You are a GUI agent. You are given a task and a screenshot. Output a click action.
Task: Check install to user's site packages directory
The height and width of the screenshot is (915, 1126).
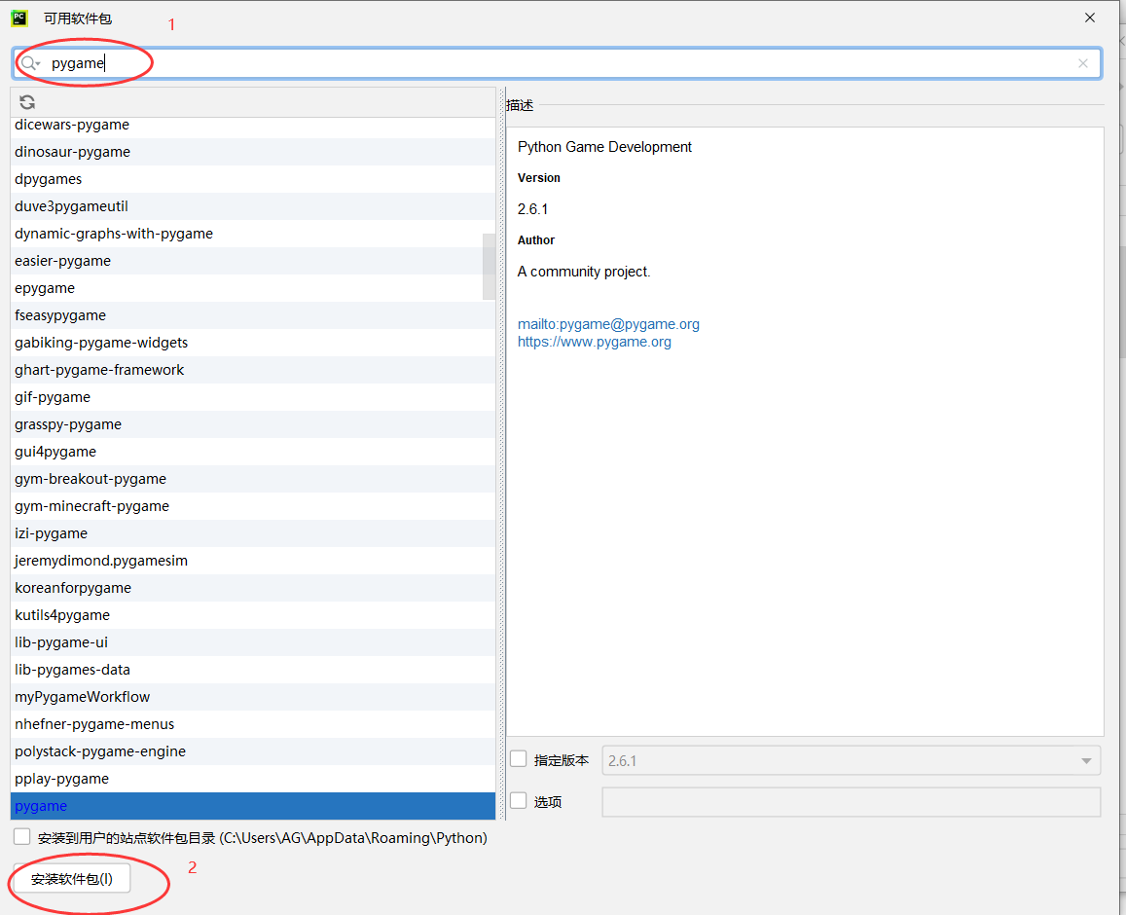[22, 837]
